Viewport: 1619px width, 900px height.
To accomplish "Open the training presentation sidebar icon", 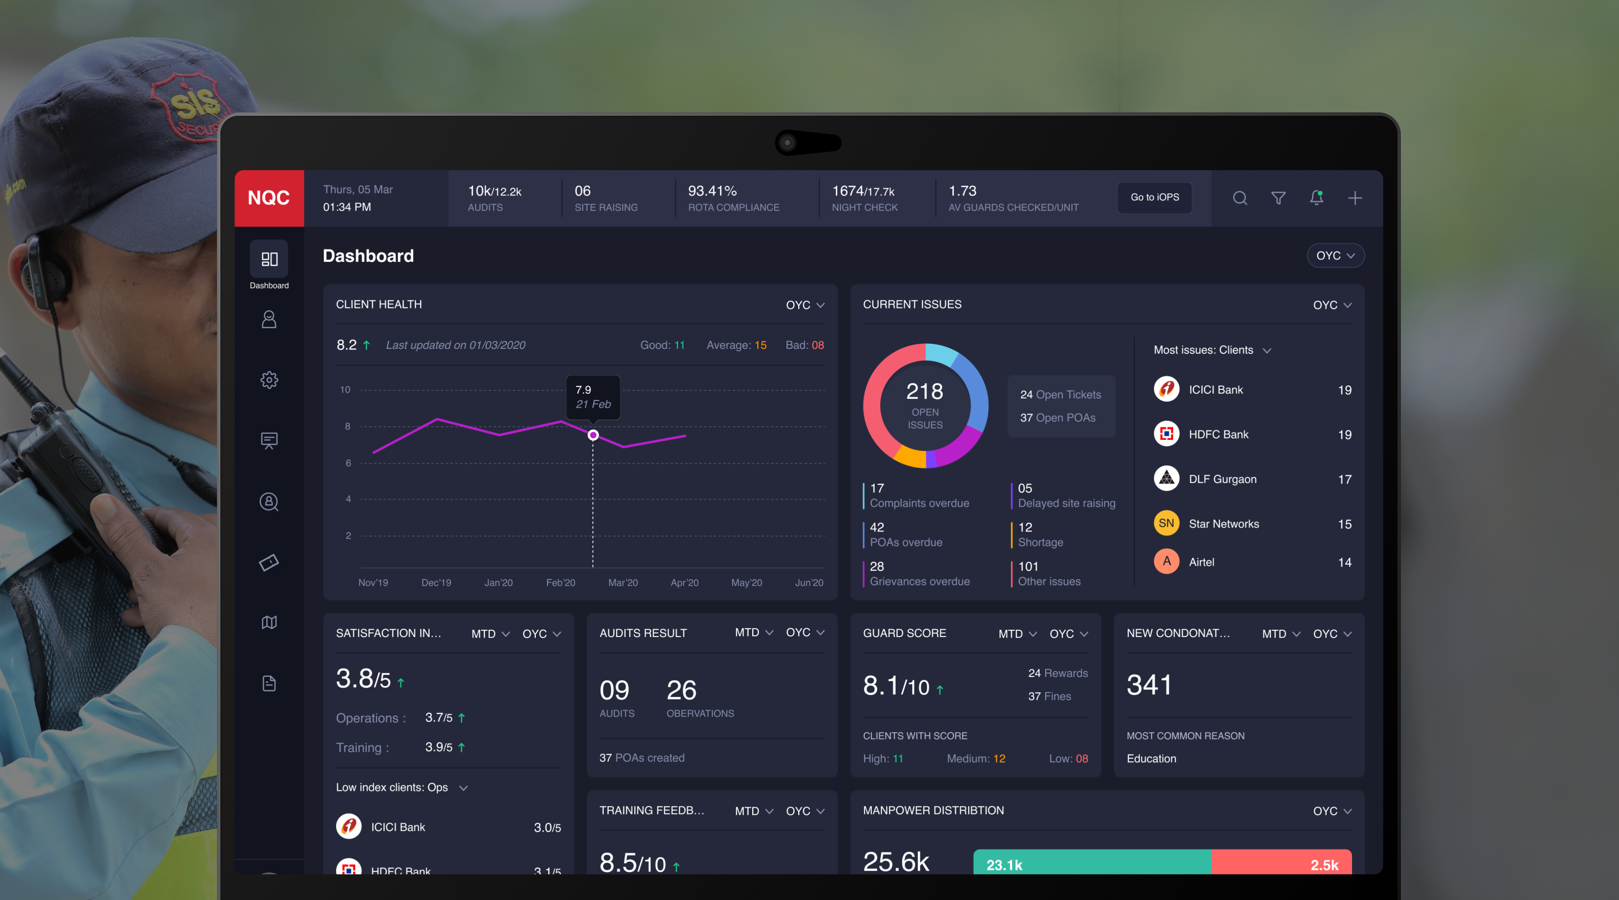I will click(269, 441).
